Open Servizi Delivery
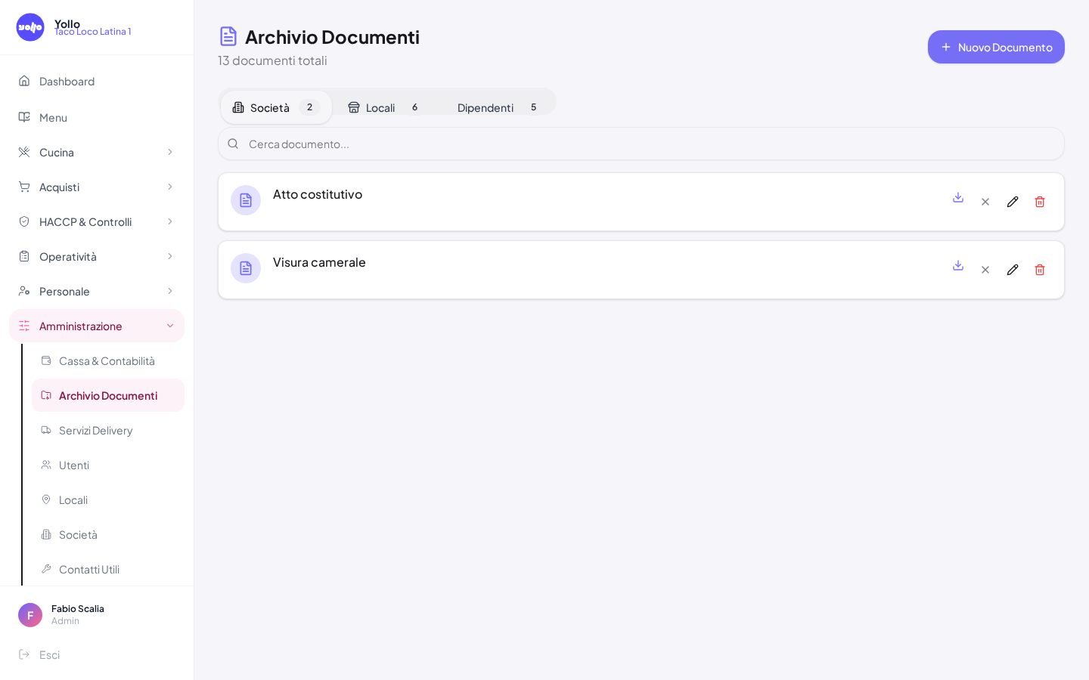This screenshot has height=680, width=1089. (108, 430)
